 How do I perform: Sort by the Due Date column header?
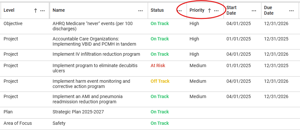click(269, 10)
